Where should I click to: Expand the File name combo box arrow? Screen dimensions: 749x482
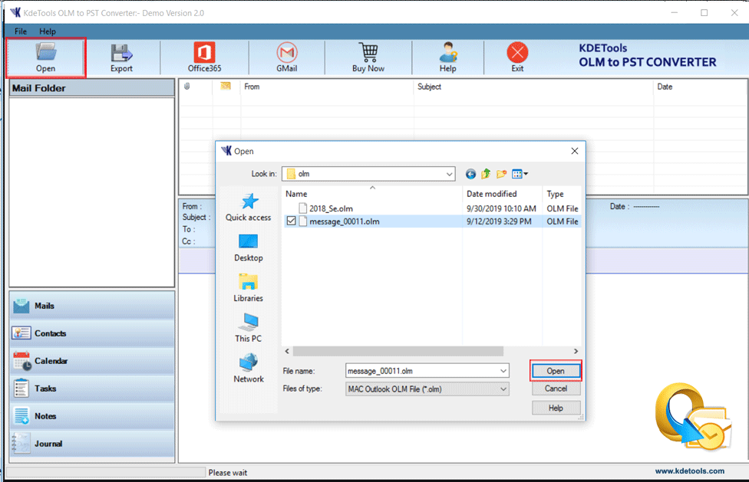(503, 371)
